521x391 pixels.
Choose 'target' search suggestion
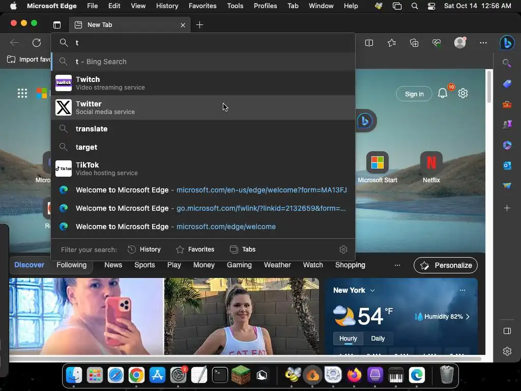pos(202,147)
